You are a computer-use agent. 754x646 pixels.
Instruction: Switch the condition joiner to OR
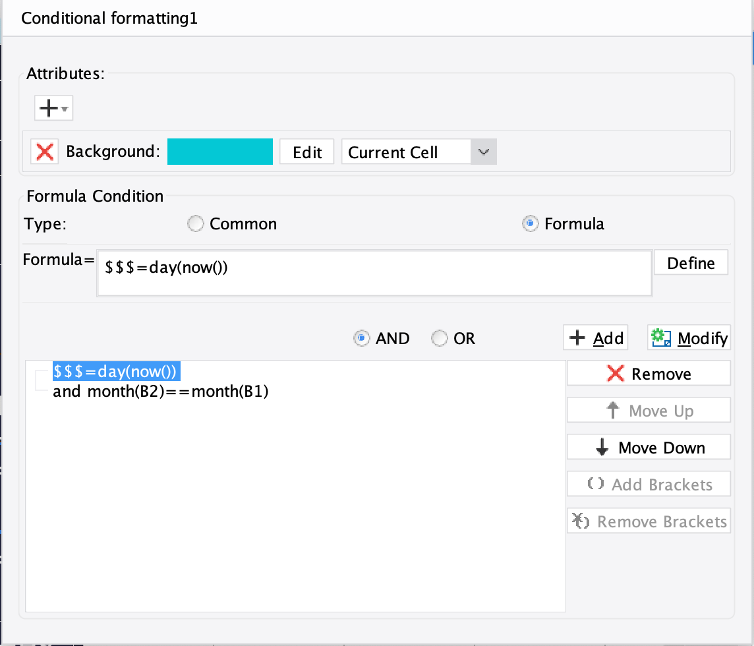coord(438,338)
